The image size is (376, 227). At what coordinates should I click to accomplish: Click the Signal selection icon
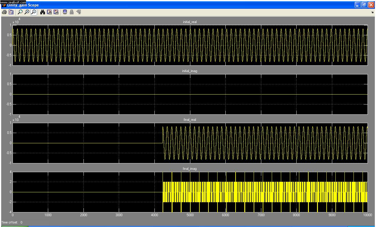[x=79, y=12]
